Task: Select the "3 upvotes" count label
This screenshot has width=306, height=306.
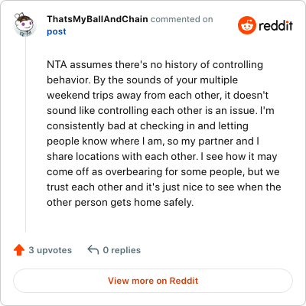Action: pos(50,250)
